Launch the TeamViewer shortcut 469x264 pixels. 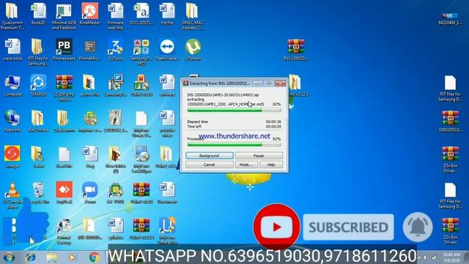[x=167, y=50]
